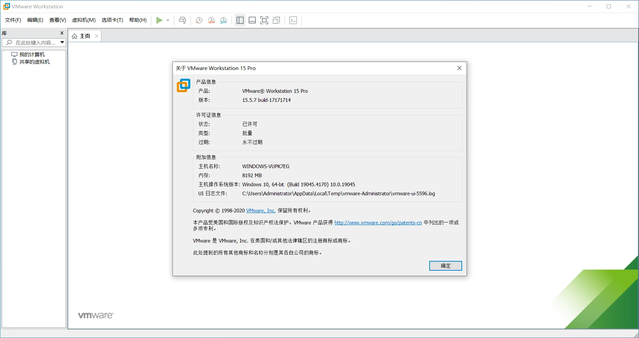Open the Snapshot Manager icon
Screen dimensions: 639x338
[224, 20]
